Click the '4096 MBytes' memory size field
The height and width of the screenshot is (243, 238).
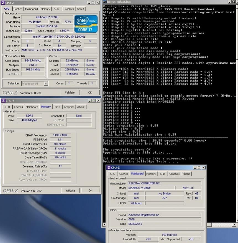point(29,120)
